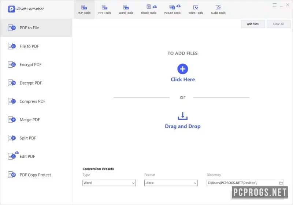Viewport: 293px width, 205px height.
Task: Click the Drag and Drop text
Action: click(x=183, y=126)
